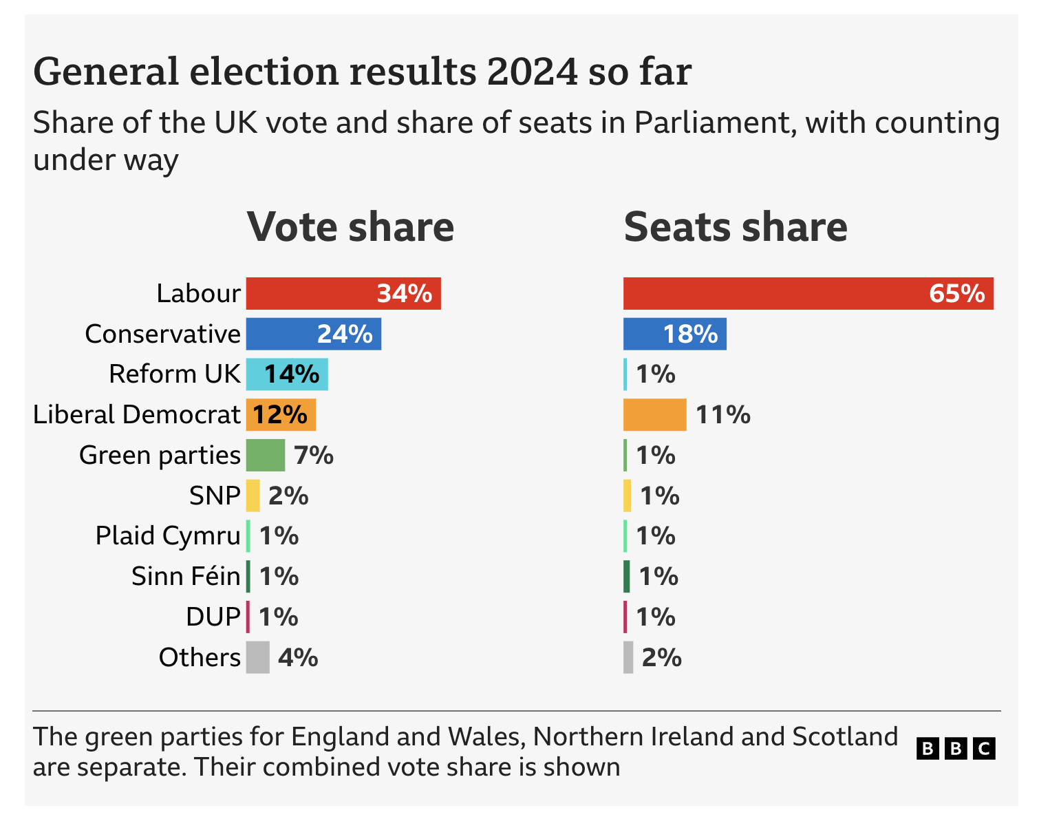Click the "Labour" party label
Screen dimensions: 1039x819
click(x=198, y=294)
